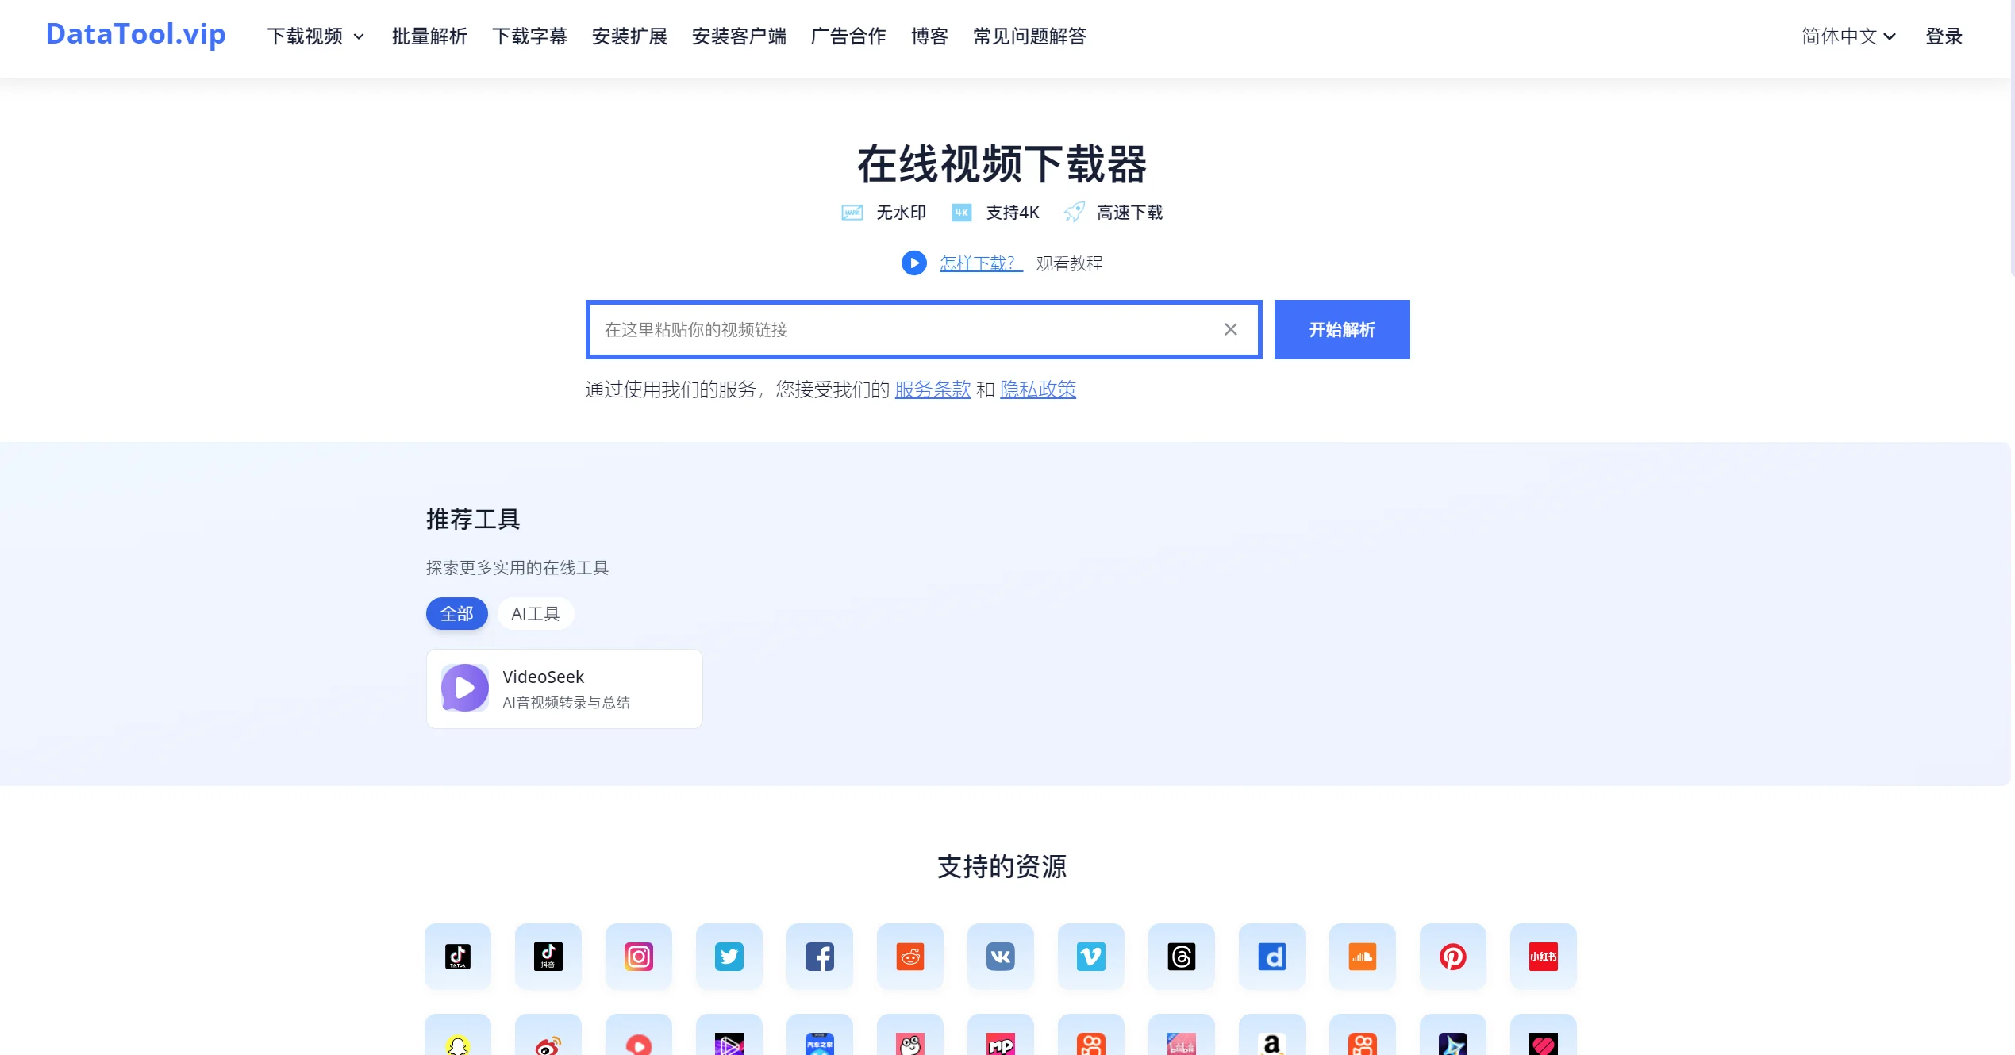Image resolution: width=2015 pixels, height=1055 pixels.
Task: Open the SoundCloud icon
Action: pos(1363,956)
